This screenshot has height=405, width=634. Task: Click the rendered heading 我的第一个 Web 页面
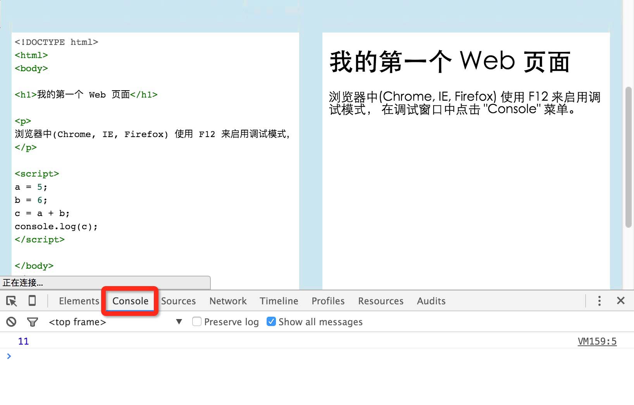coord(450,62)
